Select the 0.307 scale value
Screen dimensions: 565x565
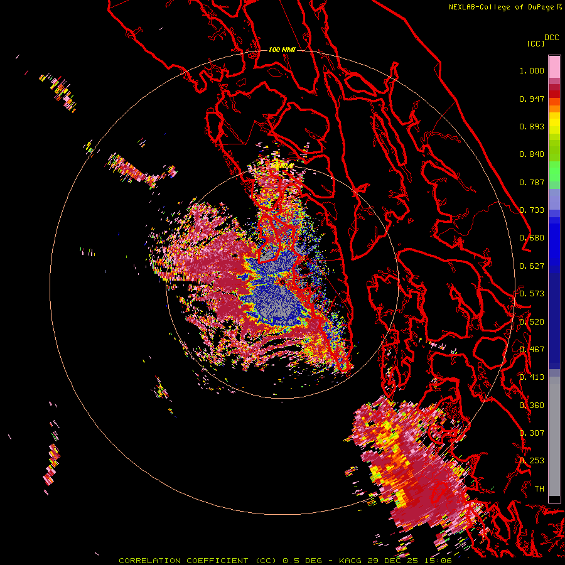(x=532, y=433)
